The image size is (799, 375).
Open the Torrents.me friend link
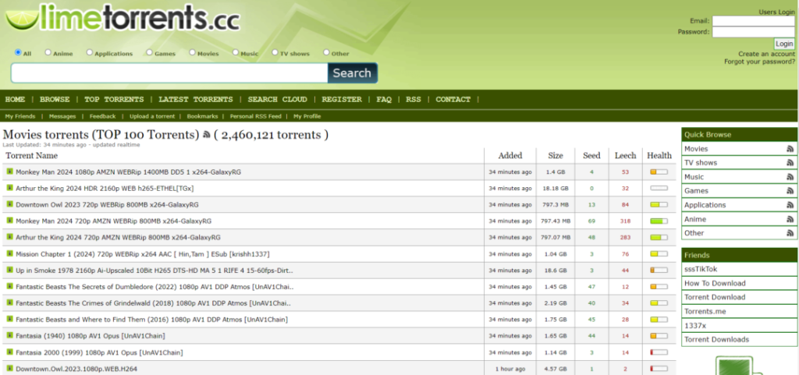(x=705, y=311)
